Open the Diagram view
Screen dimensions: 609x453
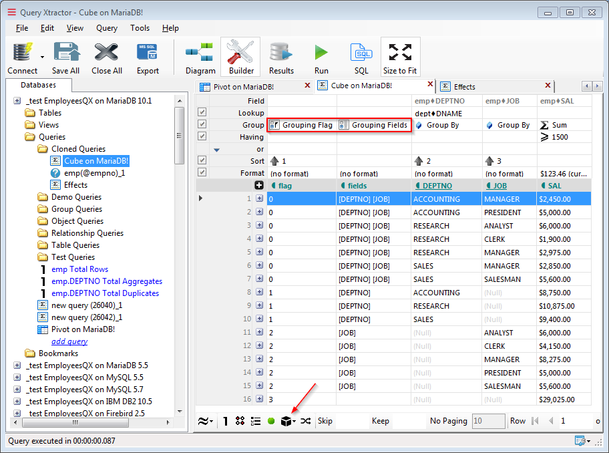pyautogui.click(x=200, y=53)
